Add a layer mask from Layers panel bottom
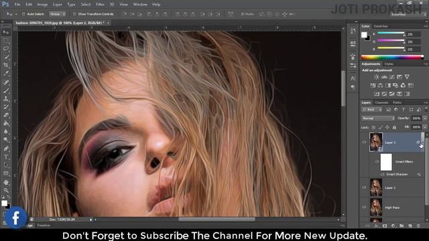 (x=385, y=226)
